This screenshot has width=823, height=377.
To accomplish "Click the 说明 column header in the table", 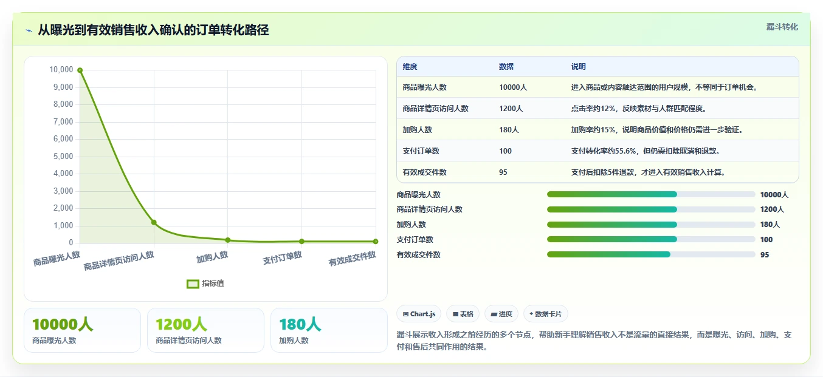I will pos(579,67).
